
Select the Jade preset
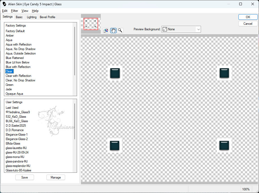coord(9,89)
